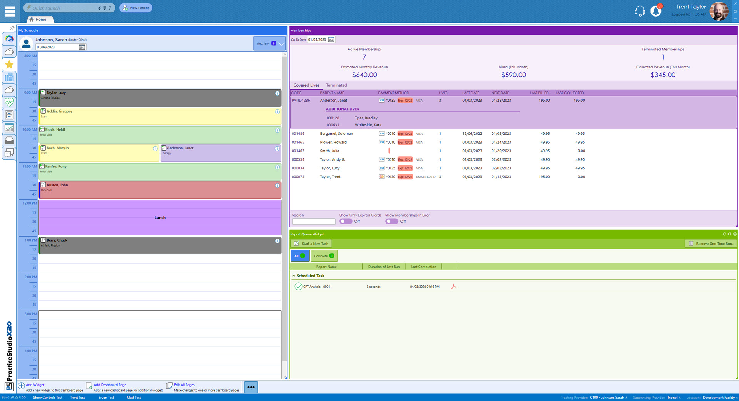This screenshot has height=401, width=739.
Task: Expand the Wed, Jan 4 date dropdown
Action: pyautogui.click(x=281, y=43)
